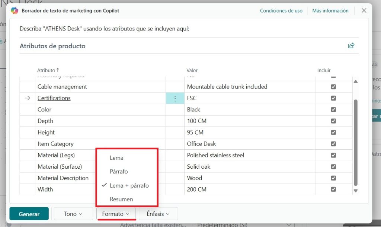Screen dimensions: 381x227
Task: Select the Depth attribute cell
Action: (x=100, y=121)
